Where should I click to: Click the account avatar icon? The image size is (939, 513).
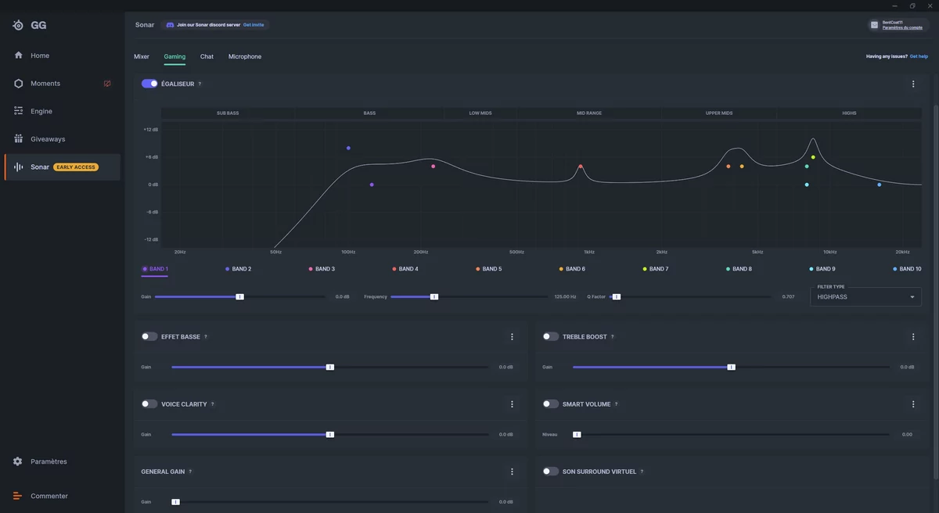coord(874,25)
